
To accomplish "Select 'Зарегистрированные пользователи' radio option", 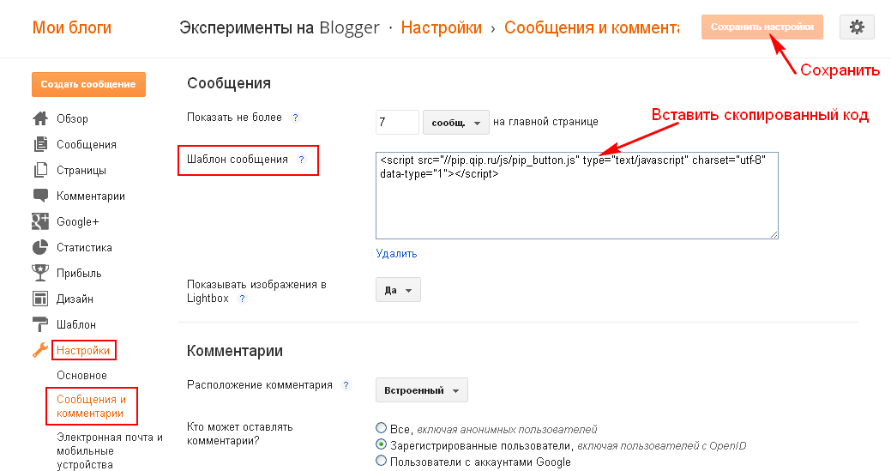I will (x=382, y=444).
